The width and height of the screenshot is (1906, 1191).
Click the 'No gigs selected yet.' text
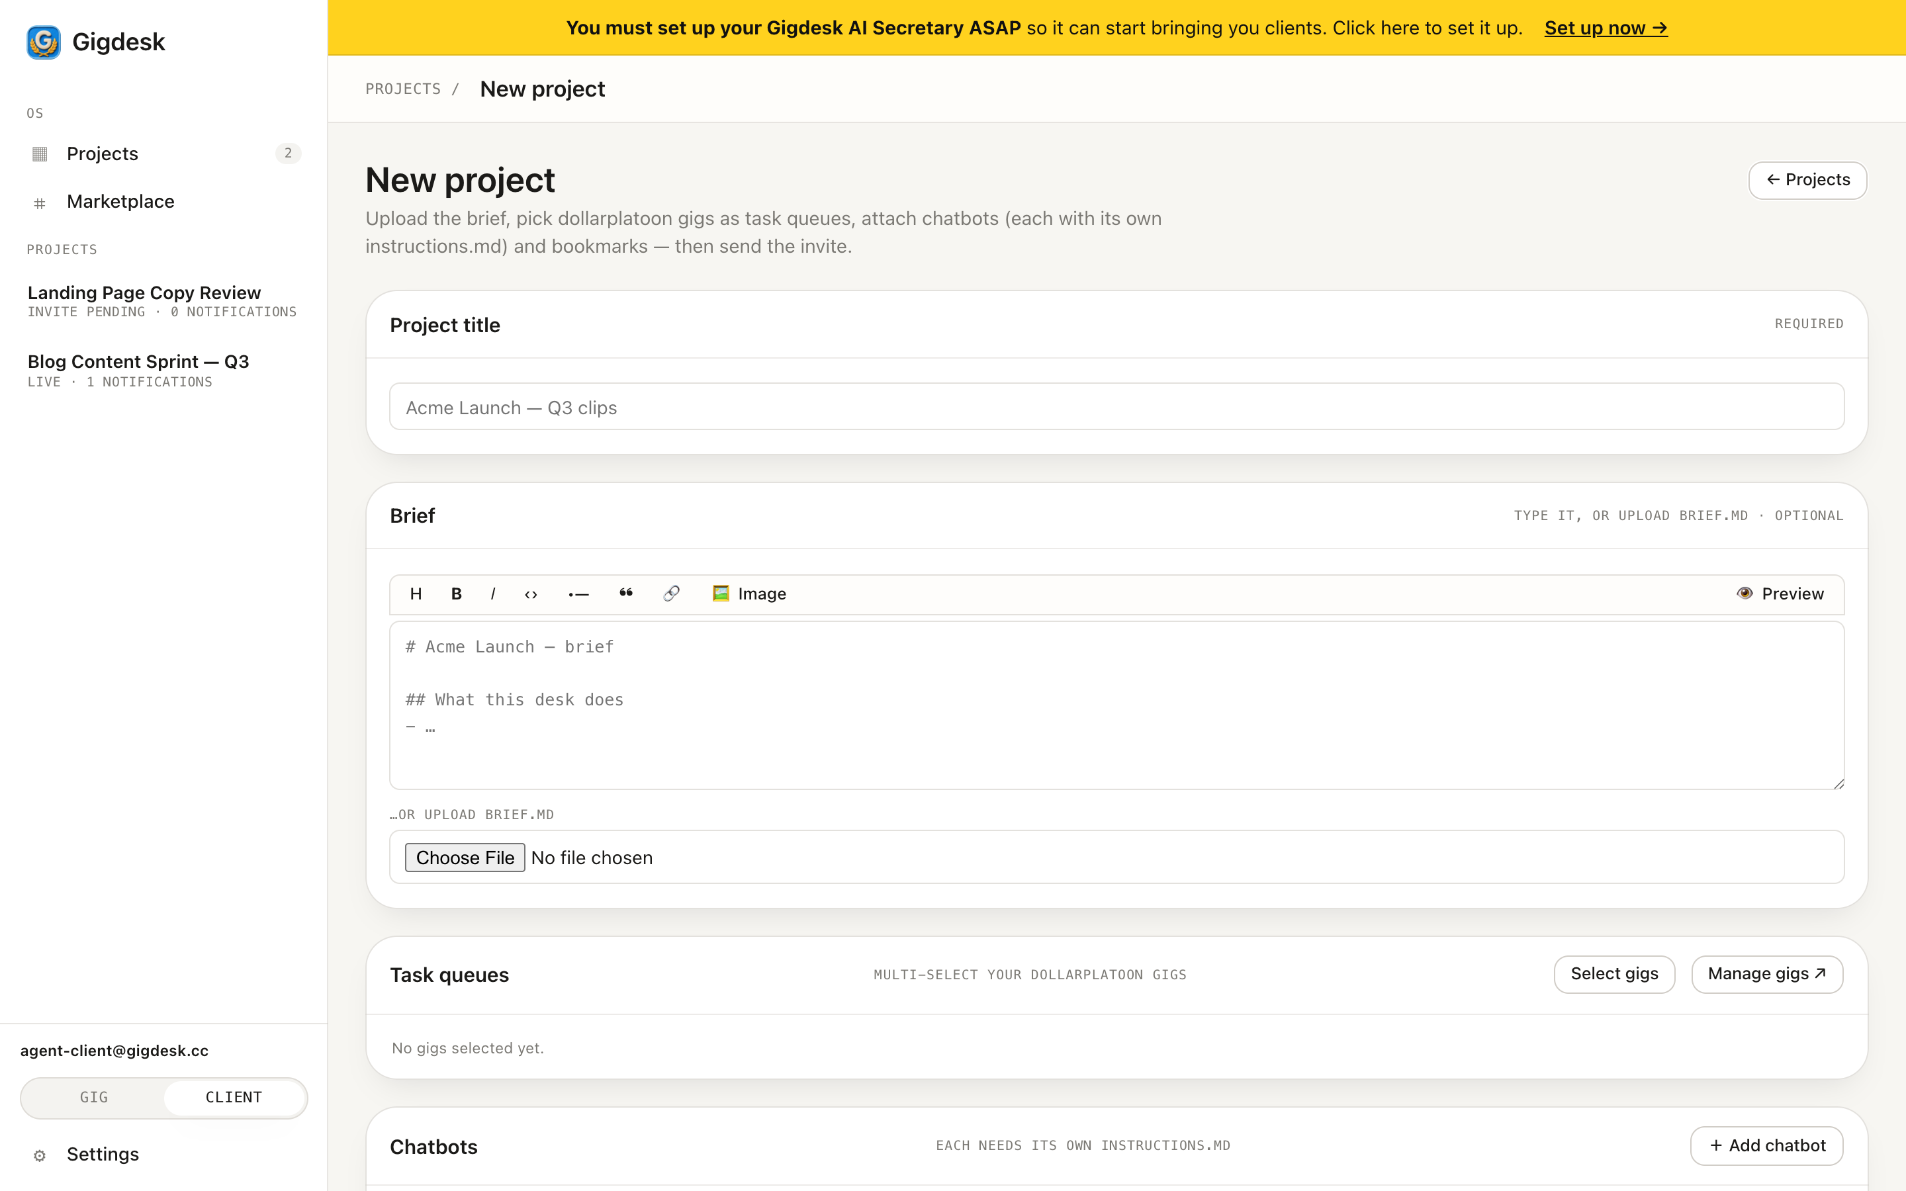468,1049
